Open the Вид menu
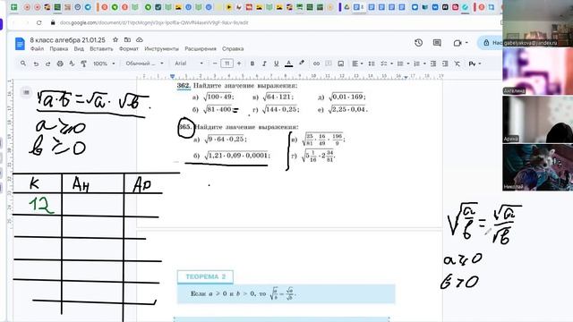 coord(79,48)
